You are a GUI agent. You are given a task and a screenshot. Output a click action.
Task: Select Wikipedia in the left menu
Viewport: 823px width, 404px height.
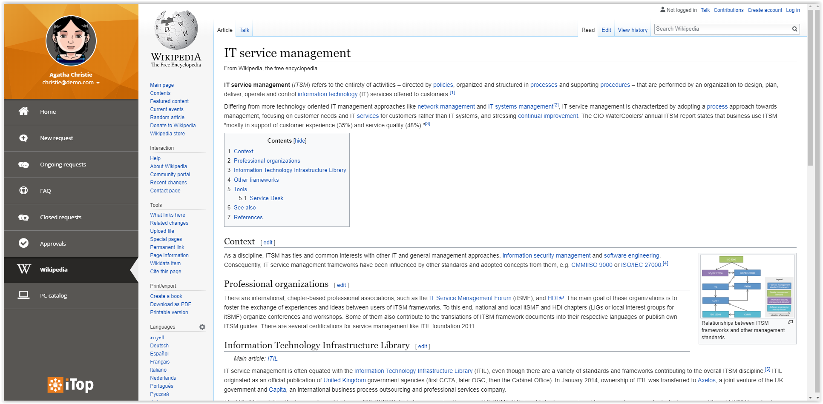pos(54,269)
